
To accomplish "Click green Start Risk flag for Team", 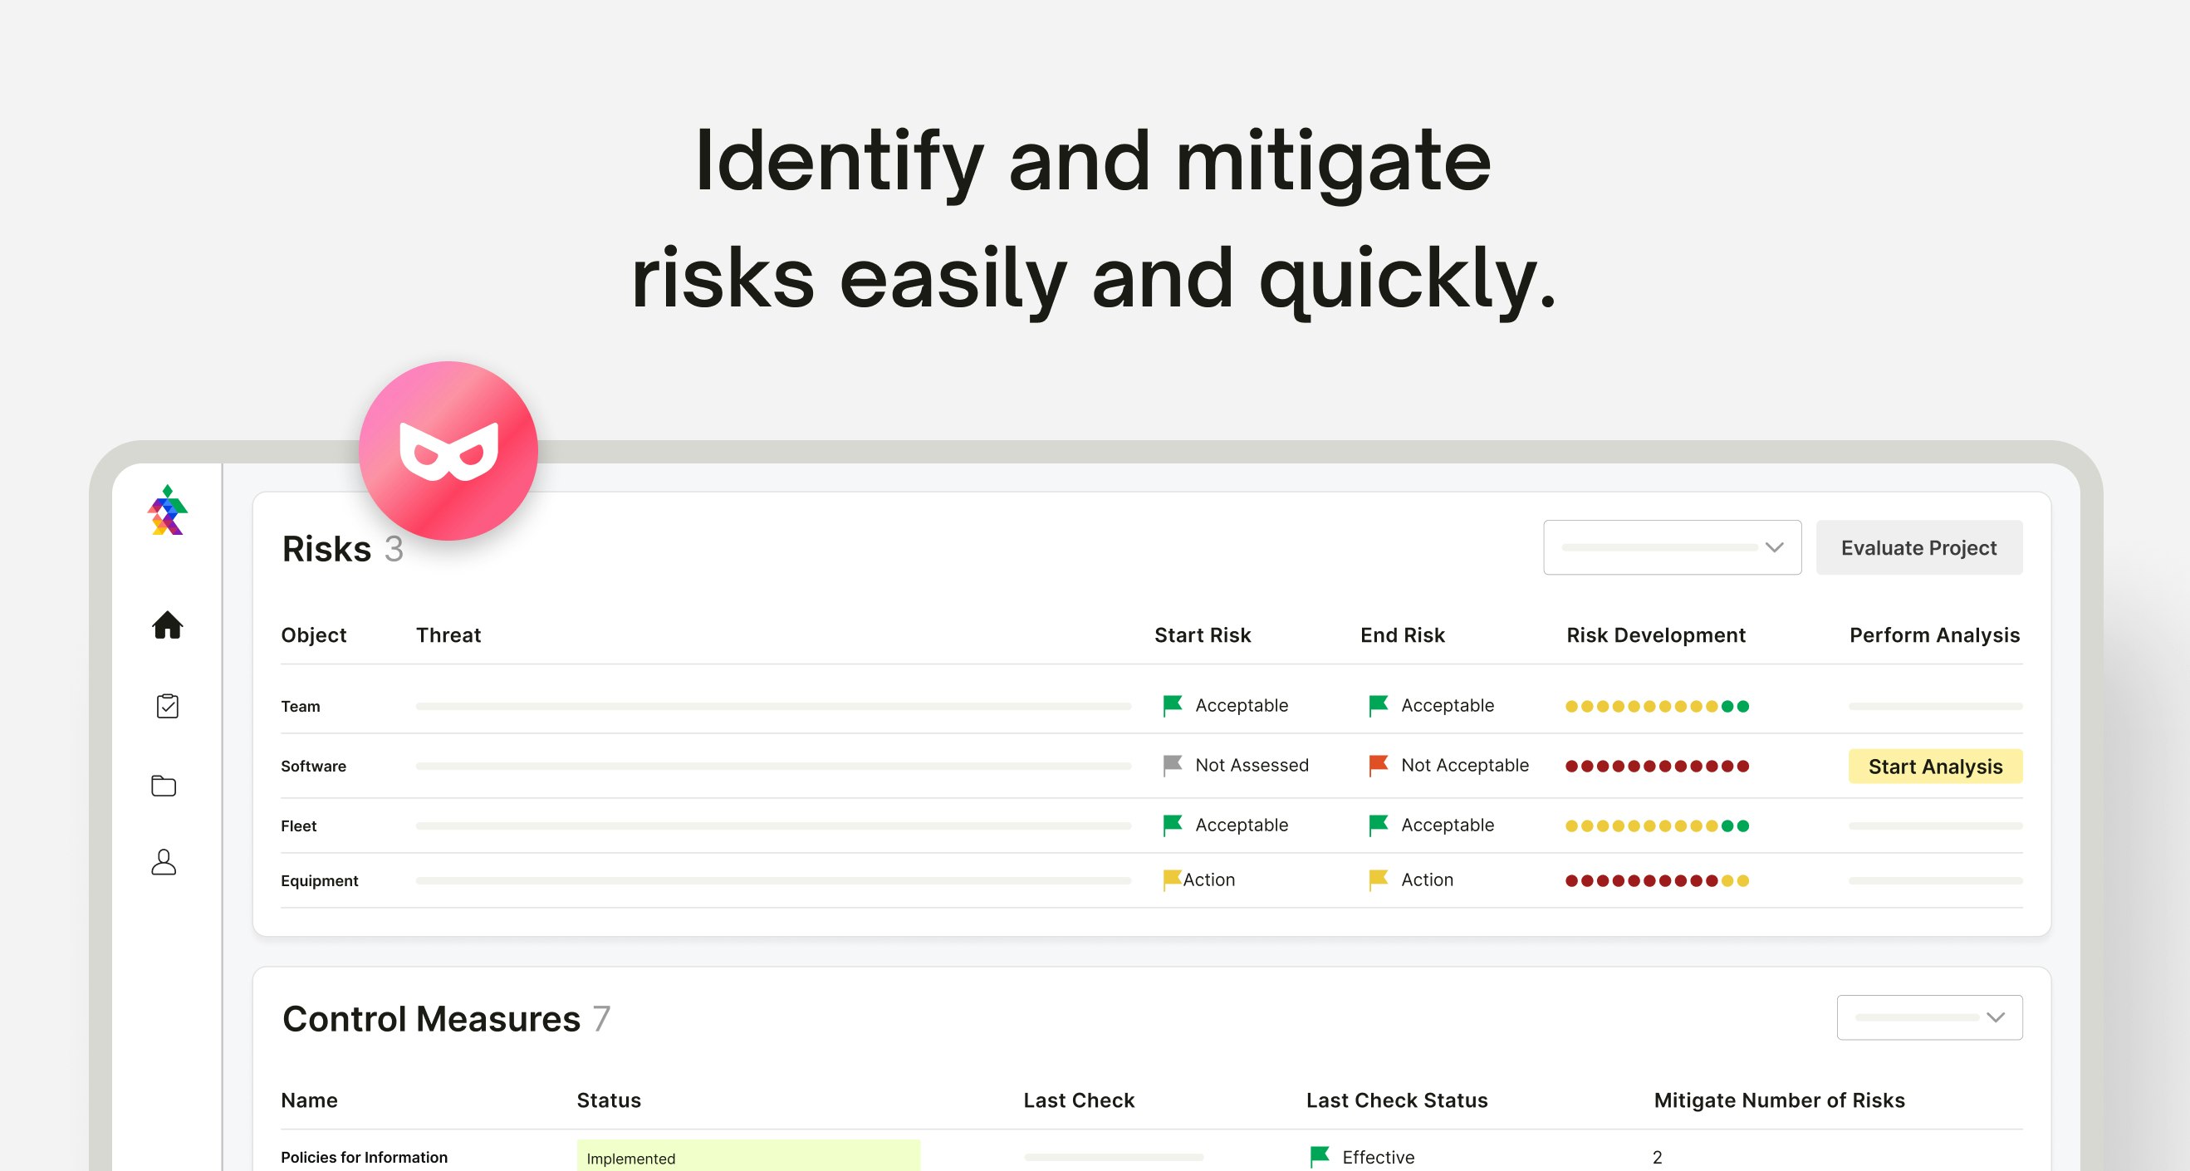I will click(x=1173, y=705).
